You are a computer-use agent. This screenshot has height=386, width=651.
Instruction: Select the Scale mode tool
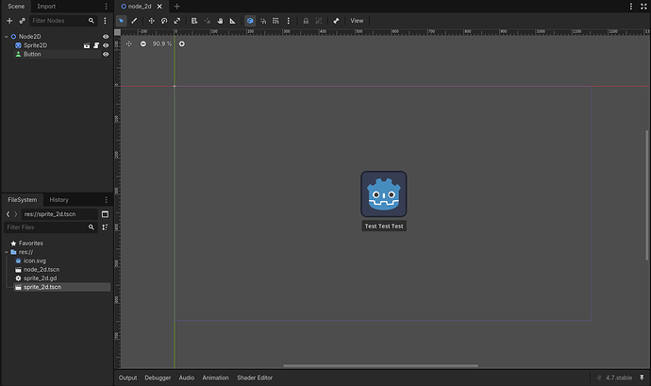coord(177,21)
